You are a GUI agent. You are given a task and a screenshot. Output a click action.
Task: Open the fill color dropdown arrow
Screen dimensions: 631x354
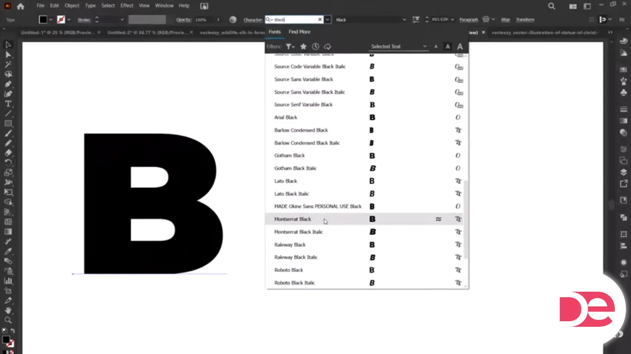pos(52,20)
